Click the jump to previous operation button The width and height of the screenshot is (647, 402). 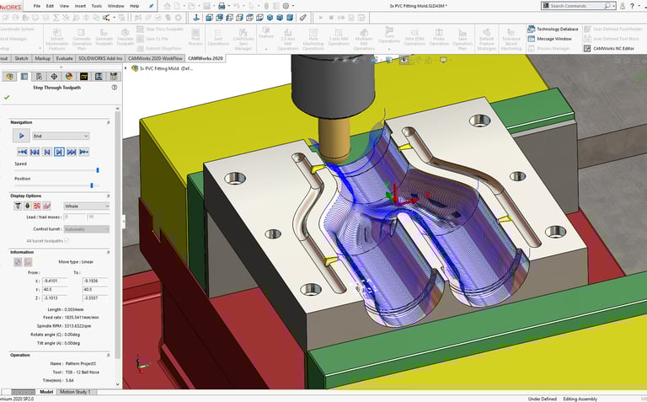pyautogui.click(x=35, y=152)
